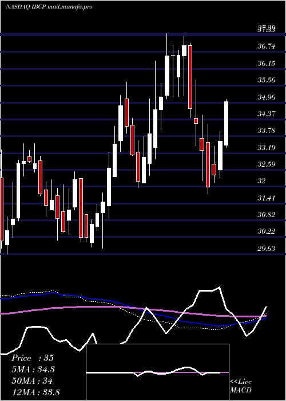Click the 35.56 price axis label
This screenshot has width=286, height=401.
tap(267, 80)
